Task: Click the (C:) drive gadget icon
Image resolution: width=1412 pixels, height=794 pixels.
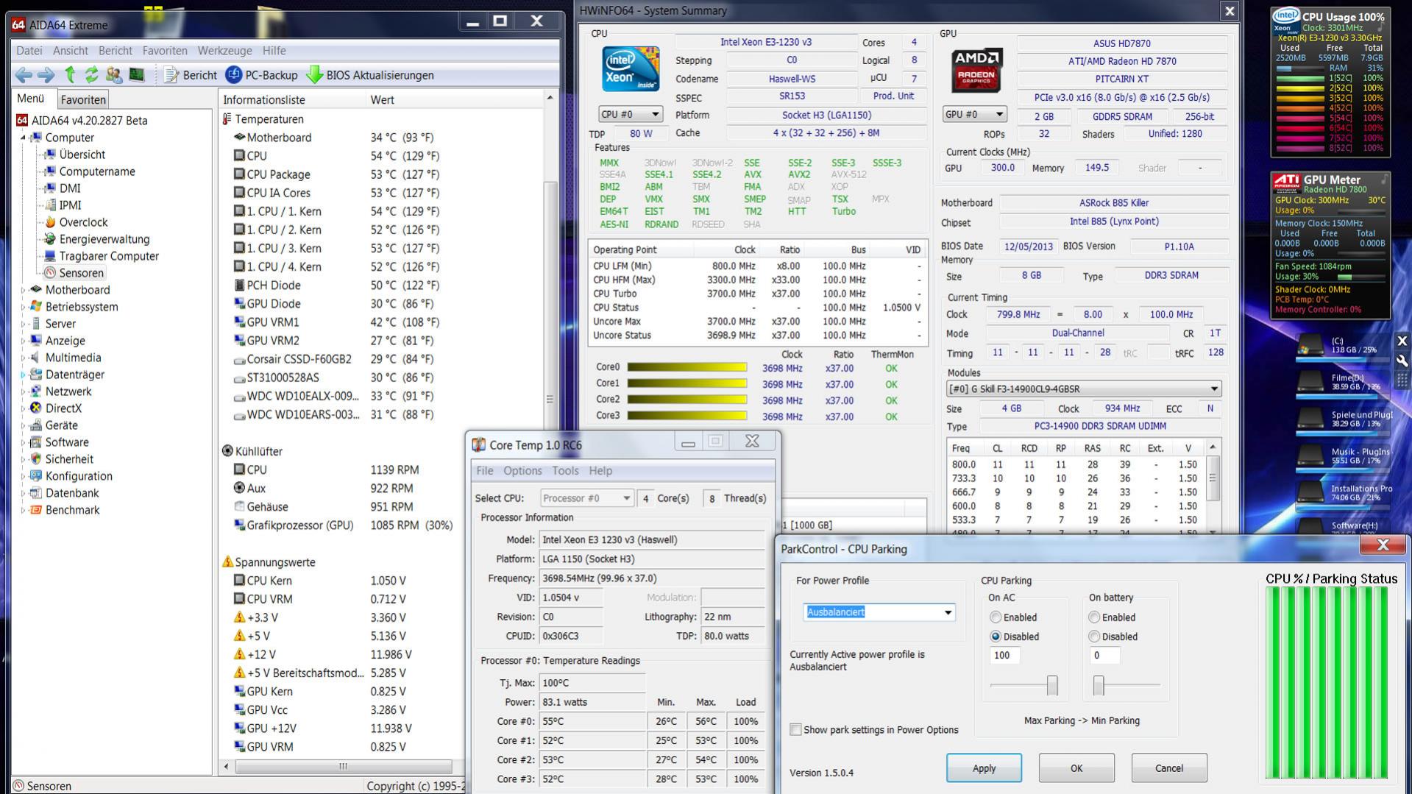Action: click(1310, 345)
